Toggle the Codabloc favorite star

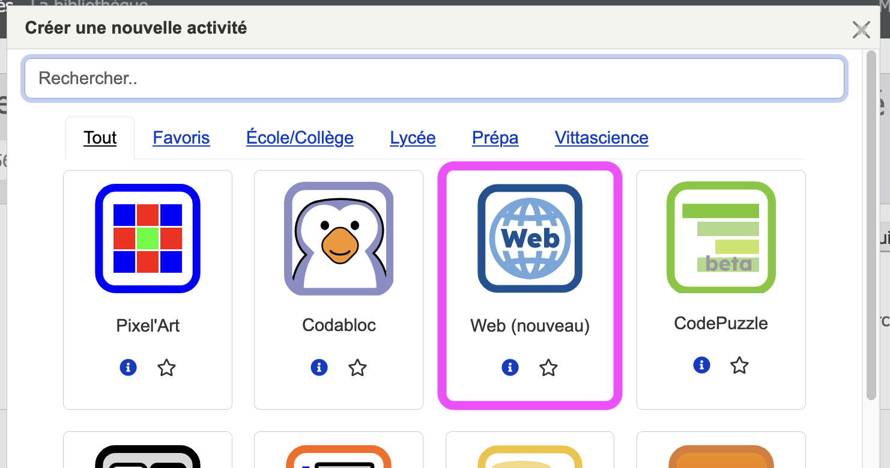click(357, 367)
